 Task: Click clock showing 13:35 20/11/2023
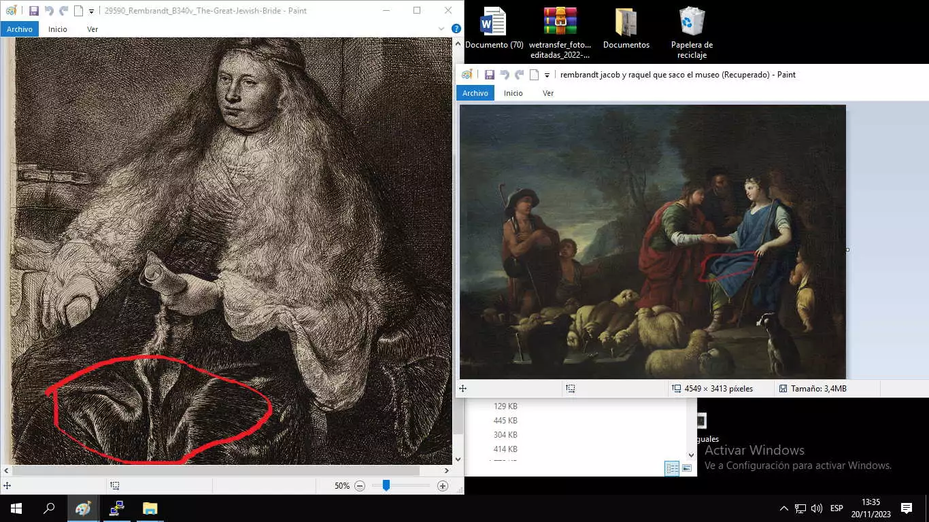871,508
